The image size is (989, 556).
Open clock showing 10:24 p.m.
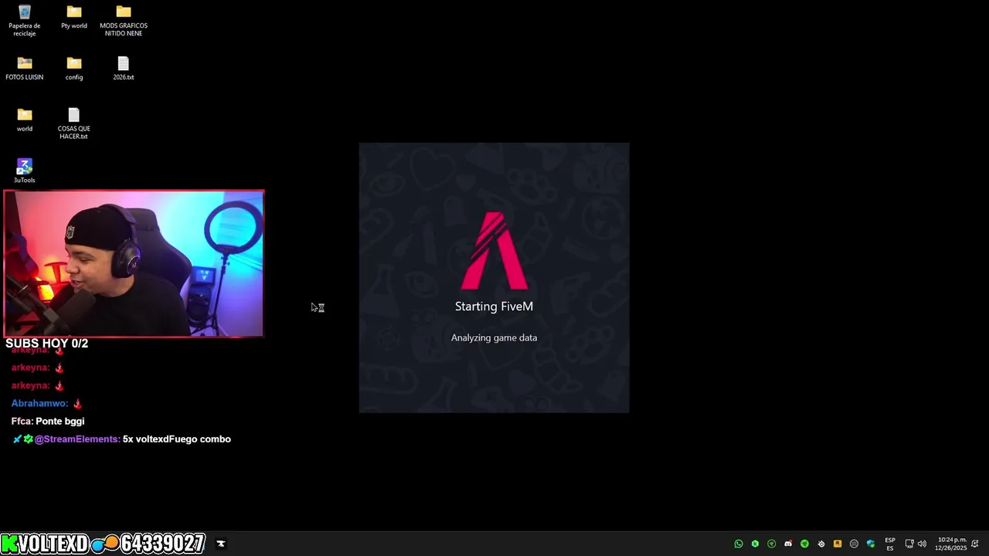coord(951,544)
